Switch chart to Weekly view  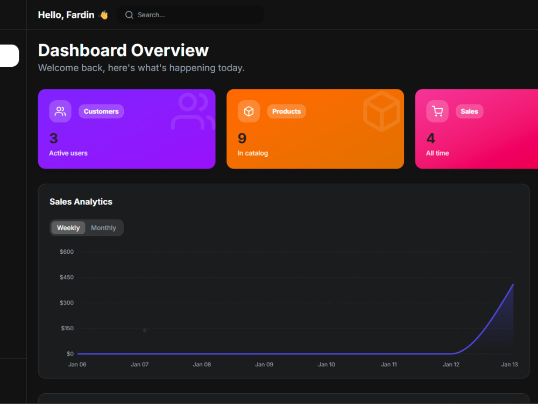point(68,228)
